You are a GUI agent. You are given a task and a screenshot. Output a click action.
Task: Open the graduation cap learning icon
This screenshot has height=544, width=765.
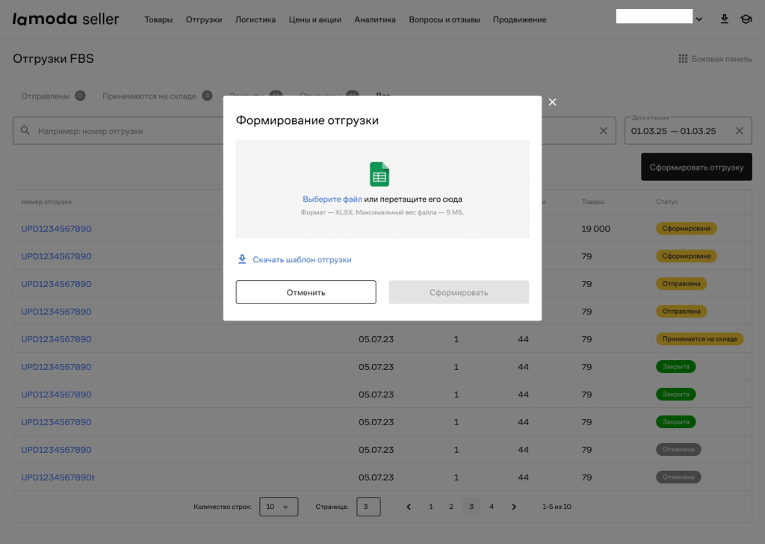pyautogui.click(x=745, y=19)
